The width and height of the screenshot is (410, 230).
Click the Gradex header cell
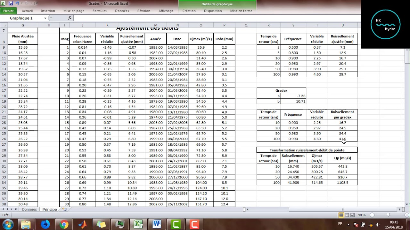tap(281, 90)
